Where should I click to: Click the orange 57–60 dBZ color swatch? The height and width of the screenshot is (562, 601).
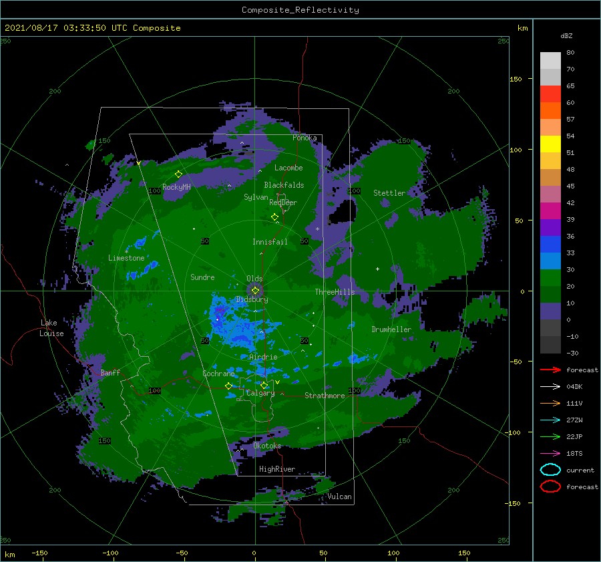point(550,111)
